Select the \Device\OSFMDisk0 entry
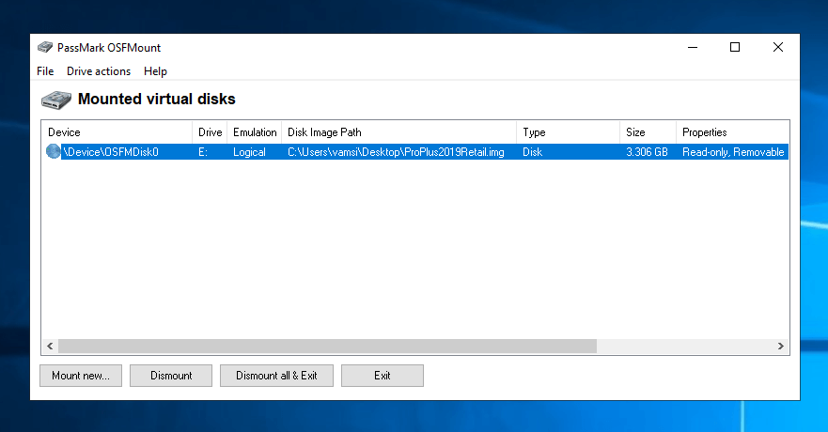Screen dimensions: 828x432 111,152
